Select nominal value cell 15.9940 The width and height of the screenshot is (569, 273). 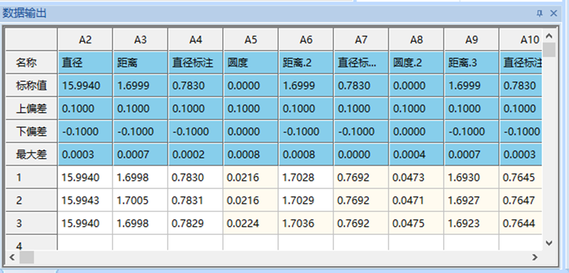pyautogui.click(x=85, y=85)
